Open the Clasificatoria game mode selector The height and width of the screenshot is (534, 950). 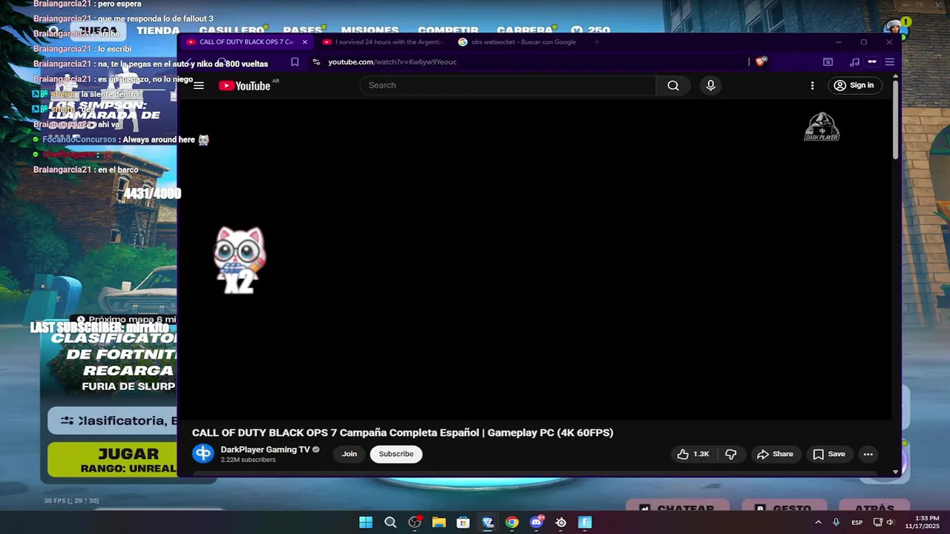click(113, 421)
